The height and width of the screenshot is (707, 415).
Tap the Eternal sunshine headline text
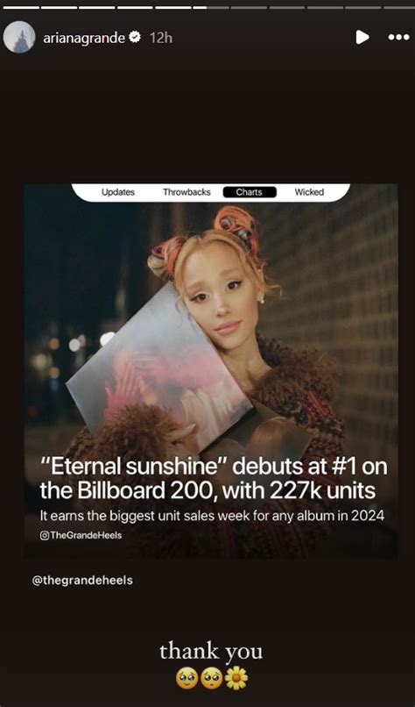click(214, 479)
